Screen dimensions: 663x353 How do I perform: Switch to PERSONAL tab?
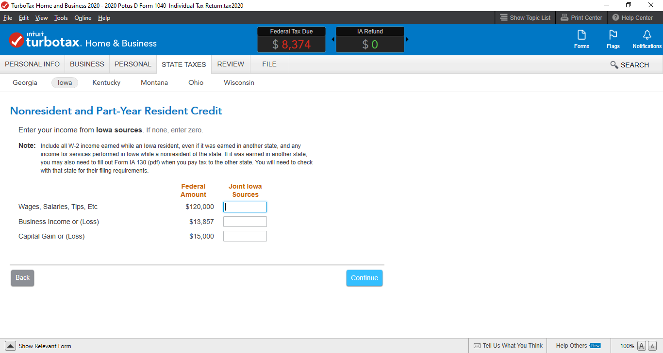coord(133,64)
